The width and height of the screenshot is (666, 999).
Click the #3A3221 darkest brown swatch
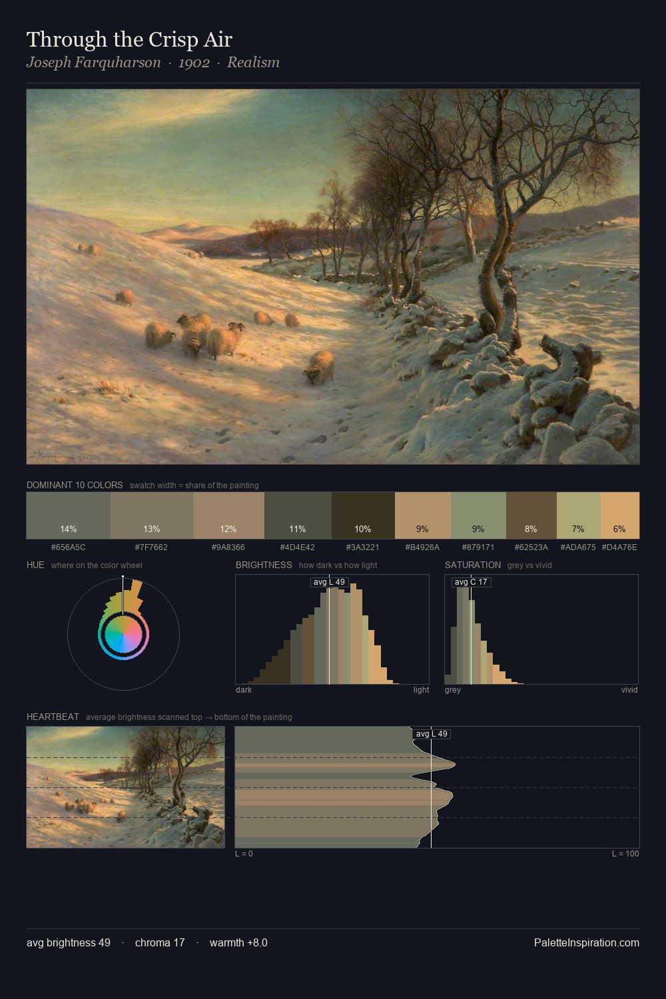(x=363, y=515)
